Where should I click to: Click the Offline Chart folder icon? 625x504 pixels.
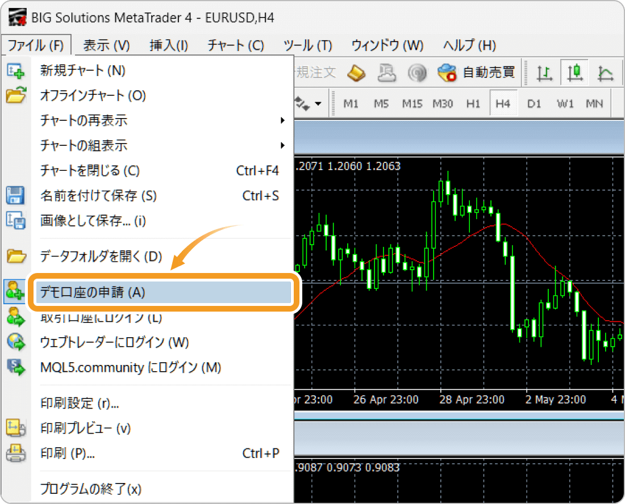click(16, 95)
